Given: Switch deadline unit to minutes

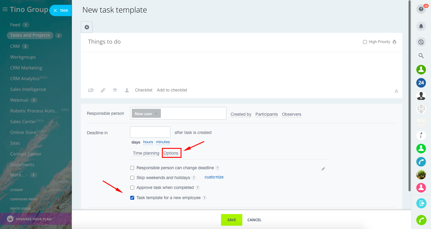Looking at the screenshot, I should (163, 142).
